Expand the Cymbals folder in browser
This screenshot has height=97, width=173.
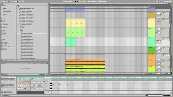[x=19, y=27]
